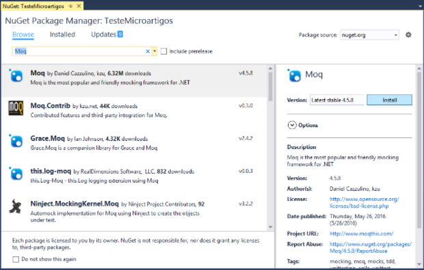Click the package list scroll down arrow
This screenshot has height=270, width=424.
click(270, 227)
